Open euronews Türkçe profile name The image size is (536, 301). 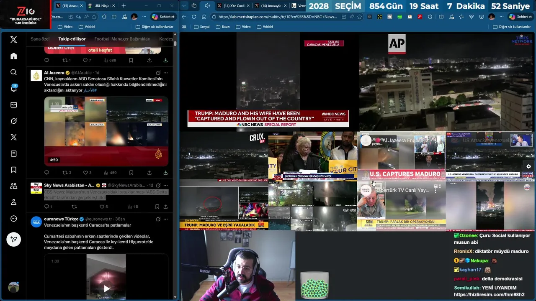[61, 219]
